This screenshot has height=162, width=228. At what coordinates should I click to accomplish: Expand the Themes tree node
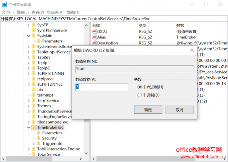[x=29, y=106]
